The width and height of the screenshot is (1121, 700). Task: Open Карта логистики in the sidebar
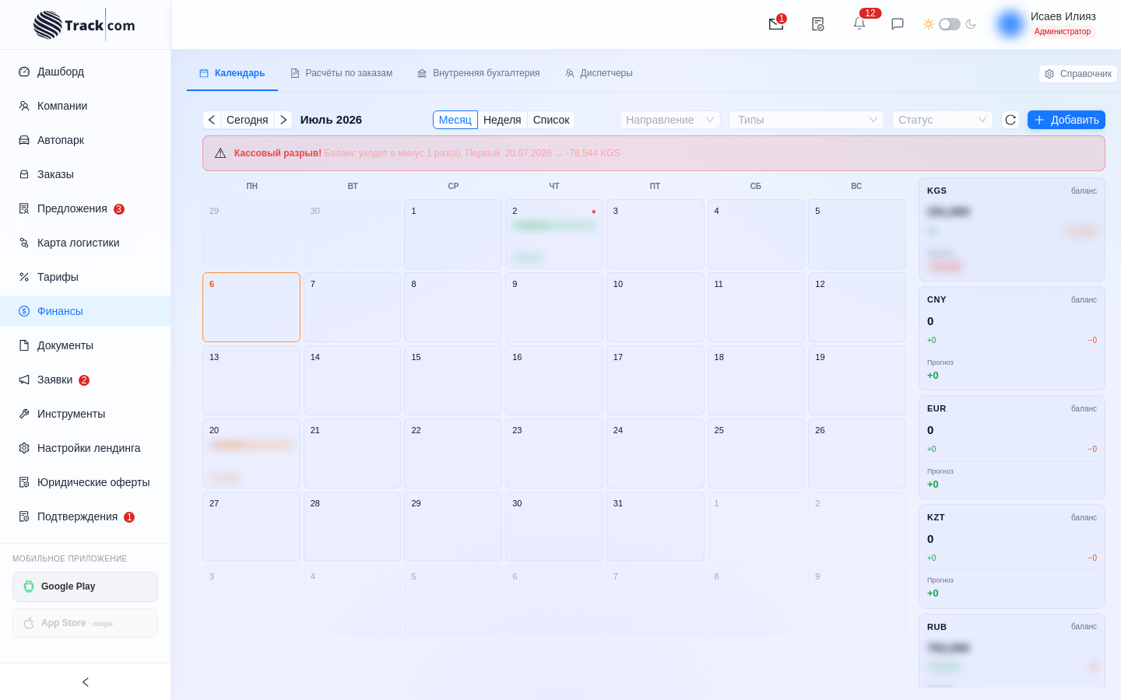point(86,243)
